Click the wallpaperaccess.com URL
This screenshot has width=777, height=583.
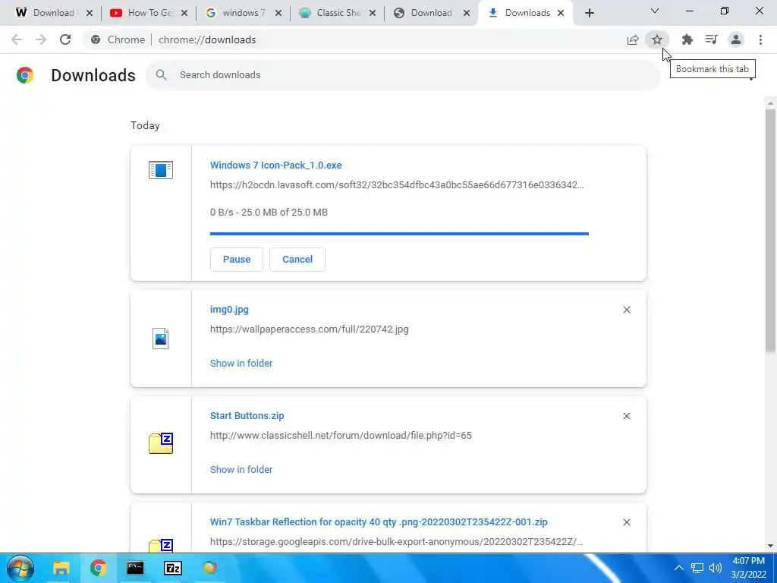point(310,329)
